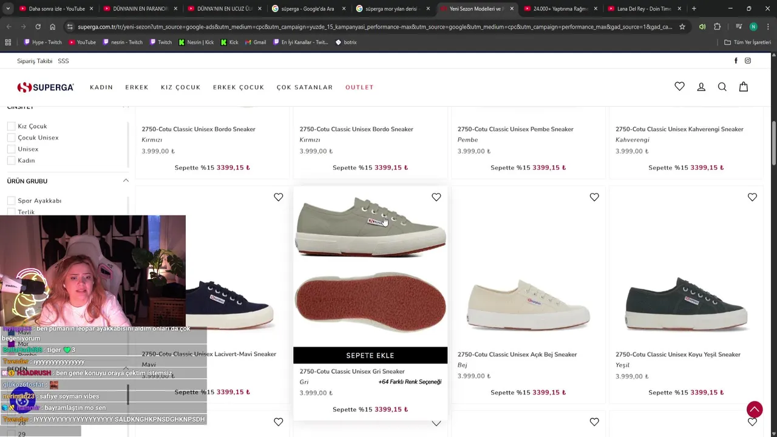Screen dimensions: 777x437
Task: Open +64 Farklı Renk Seçeneği link
Action: pyautogui.click(x=410, y=382)
